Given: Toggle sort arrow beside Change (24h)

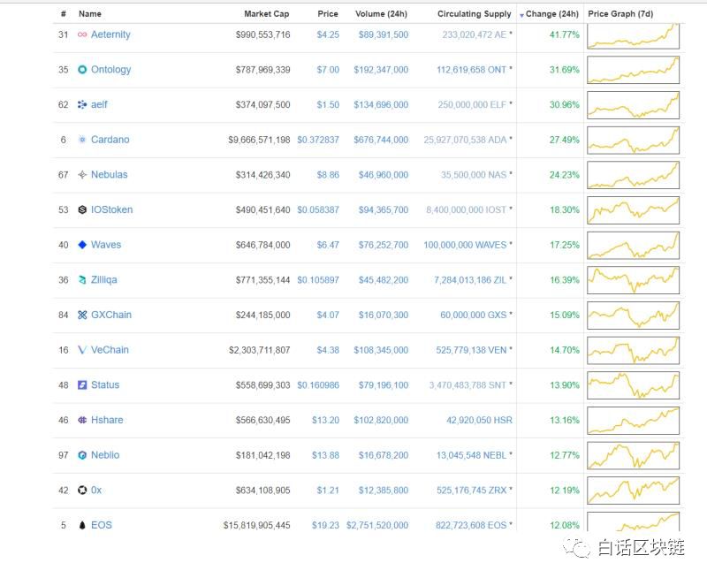Looking at the screenshot, I should [521, 15].
